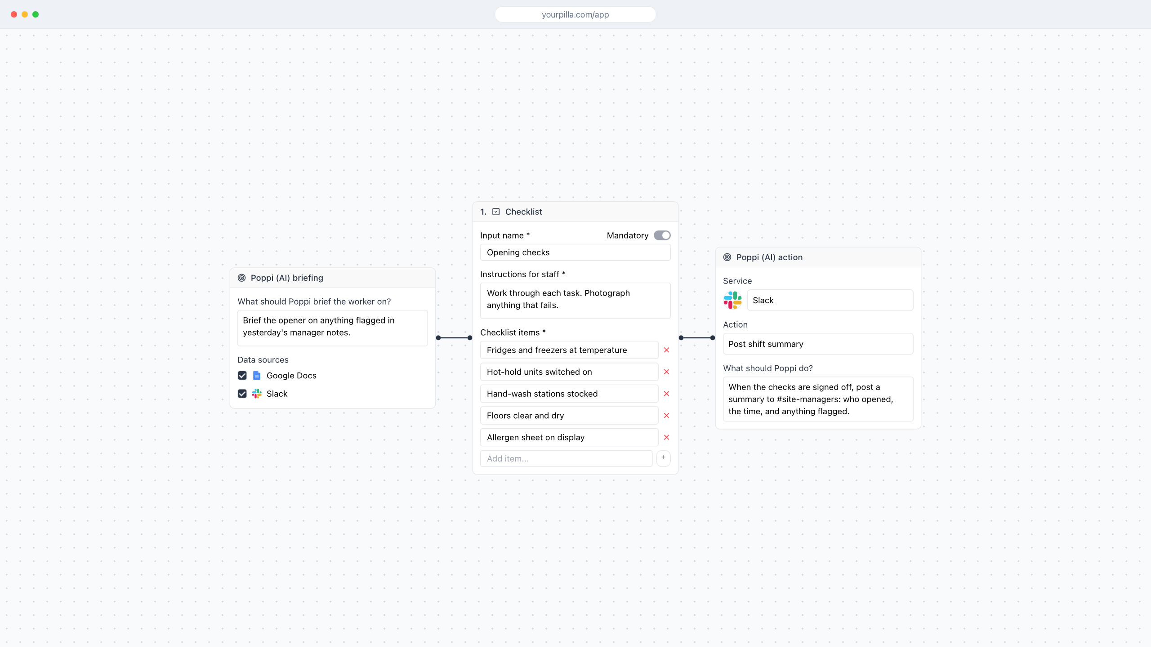This screenshot has width=1151, height=647.
Task: Click the 'Checklist items *' label
Action: 513,332
